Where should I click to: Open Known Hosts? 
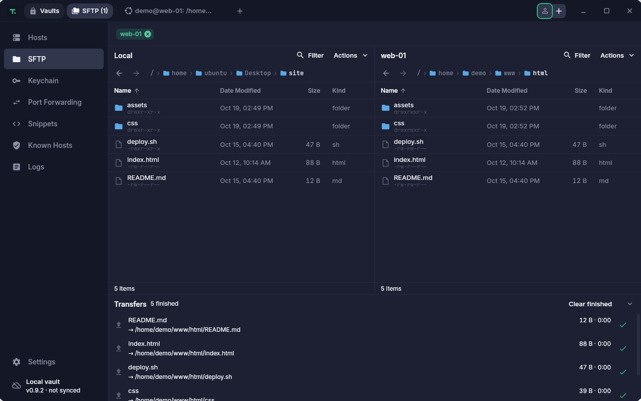tap(54, 145)
